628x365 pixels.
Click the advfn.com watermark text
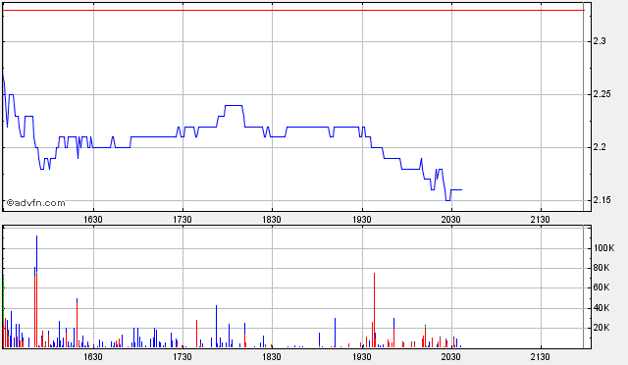(35, 203)
